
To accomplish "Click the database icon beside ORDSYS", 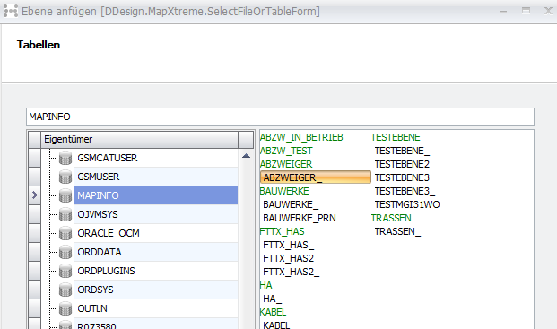I will 65,290.
